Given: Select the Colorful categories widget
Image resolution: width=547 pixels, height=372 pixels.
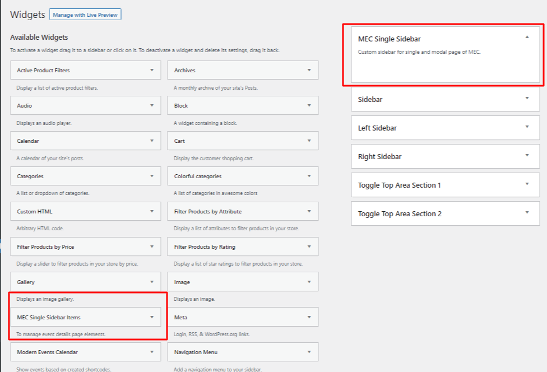Looking at the screenshot, I should coord(197,176).
